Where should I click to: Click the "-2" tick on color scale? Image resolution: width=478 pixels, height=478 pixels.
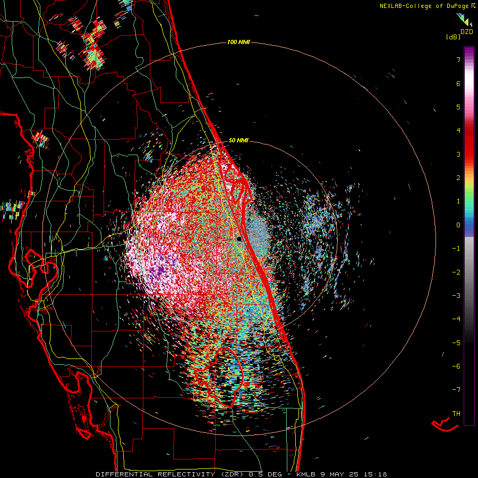click(x=456, y=272)
